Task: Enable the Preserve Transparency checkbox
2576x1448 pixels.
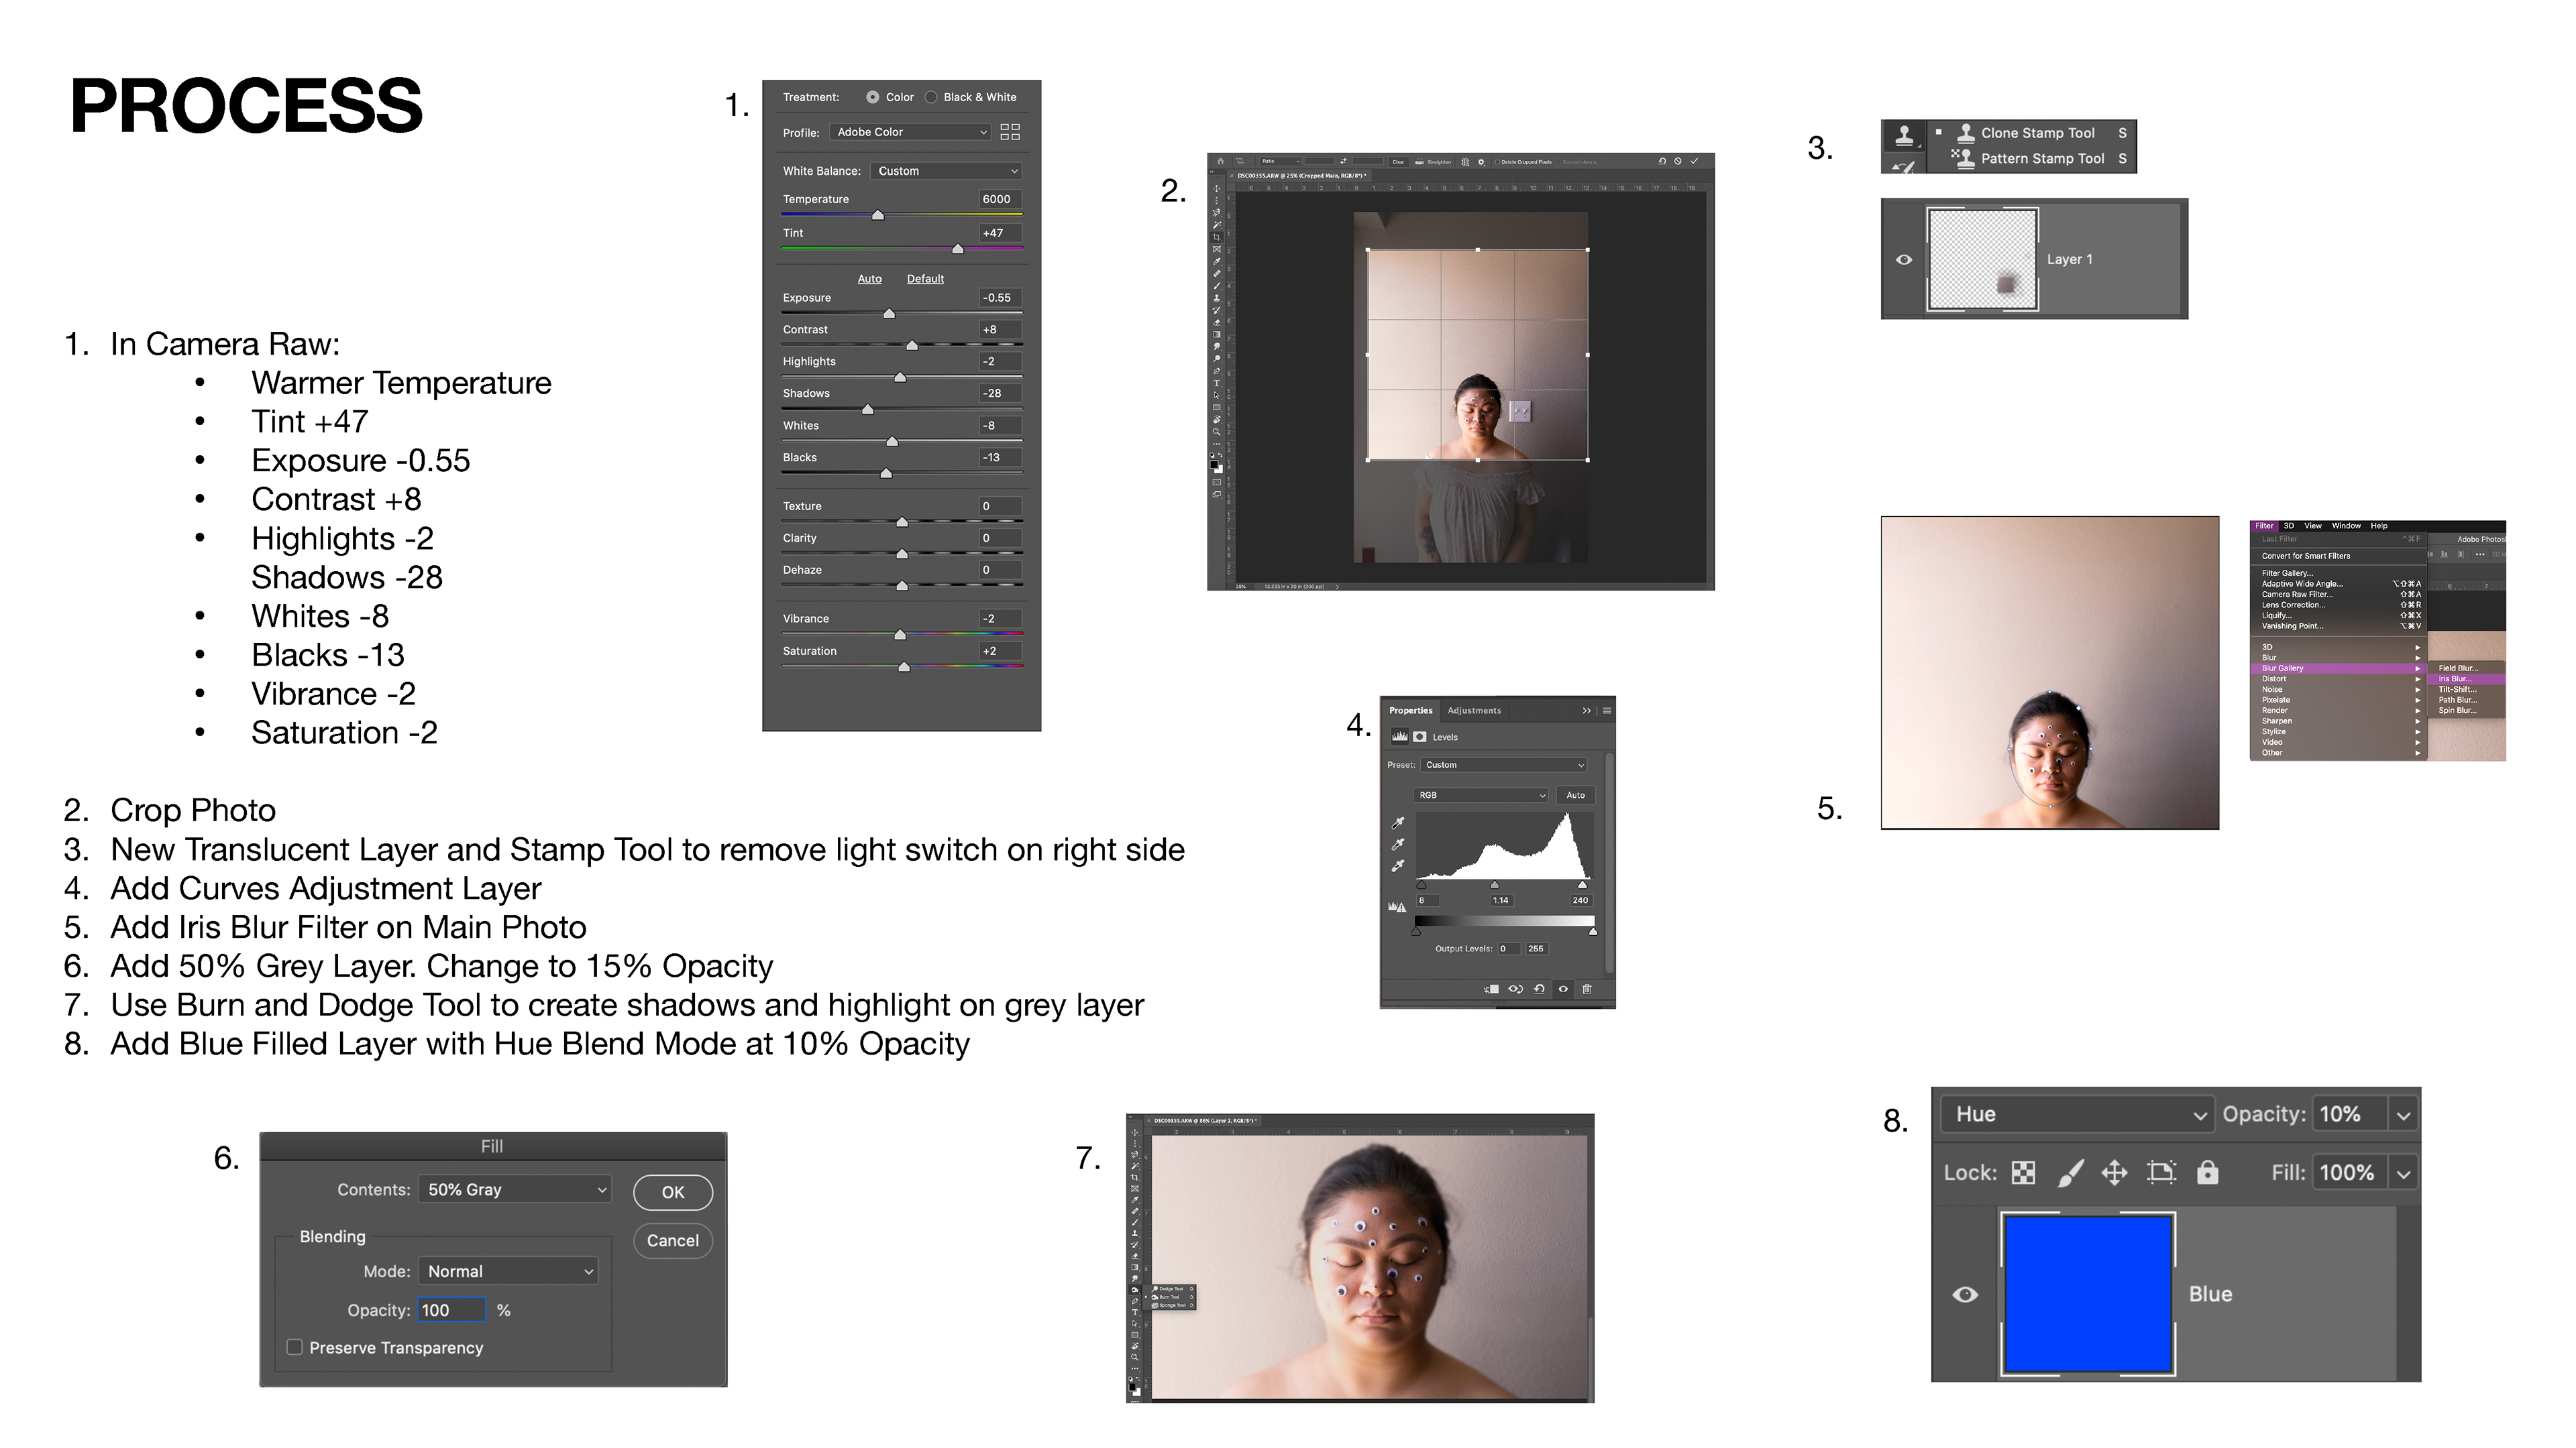Action: tap(295, 1347)
